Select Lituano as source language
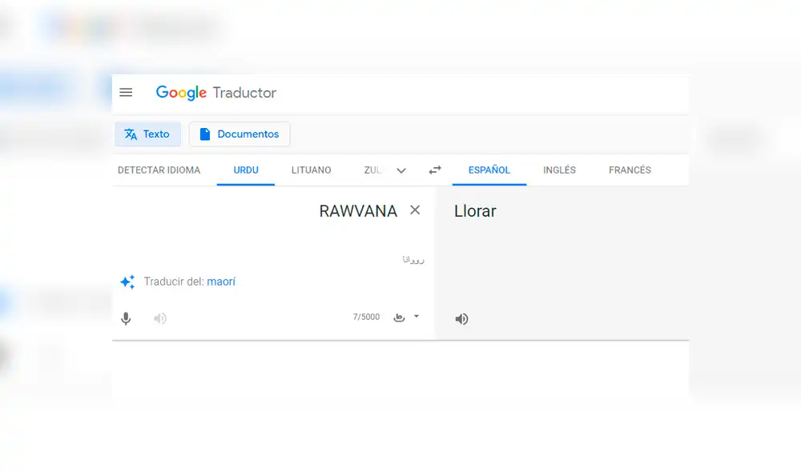Image resolution: width=801 pixels, height=472 pixels. [x=311, y=170]
